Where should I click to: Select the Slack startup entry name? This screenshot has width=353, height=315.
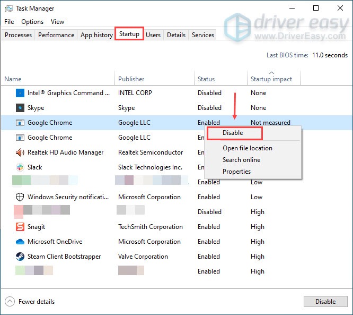pyautogui.click(x=34, y=167)
